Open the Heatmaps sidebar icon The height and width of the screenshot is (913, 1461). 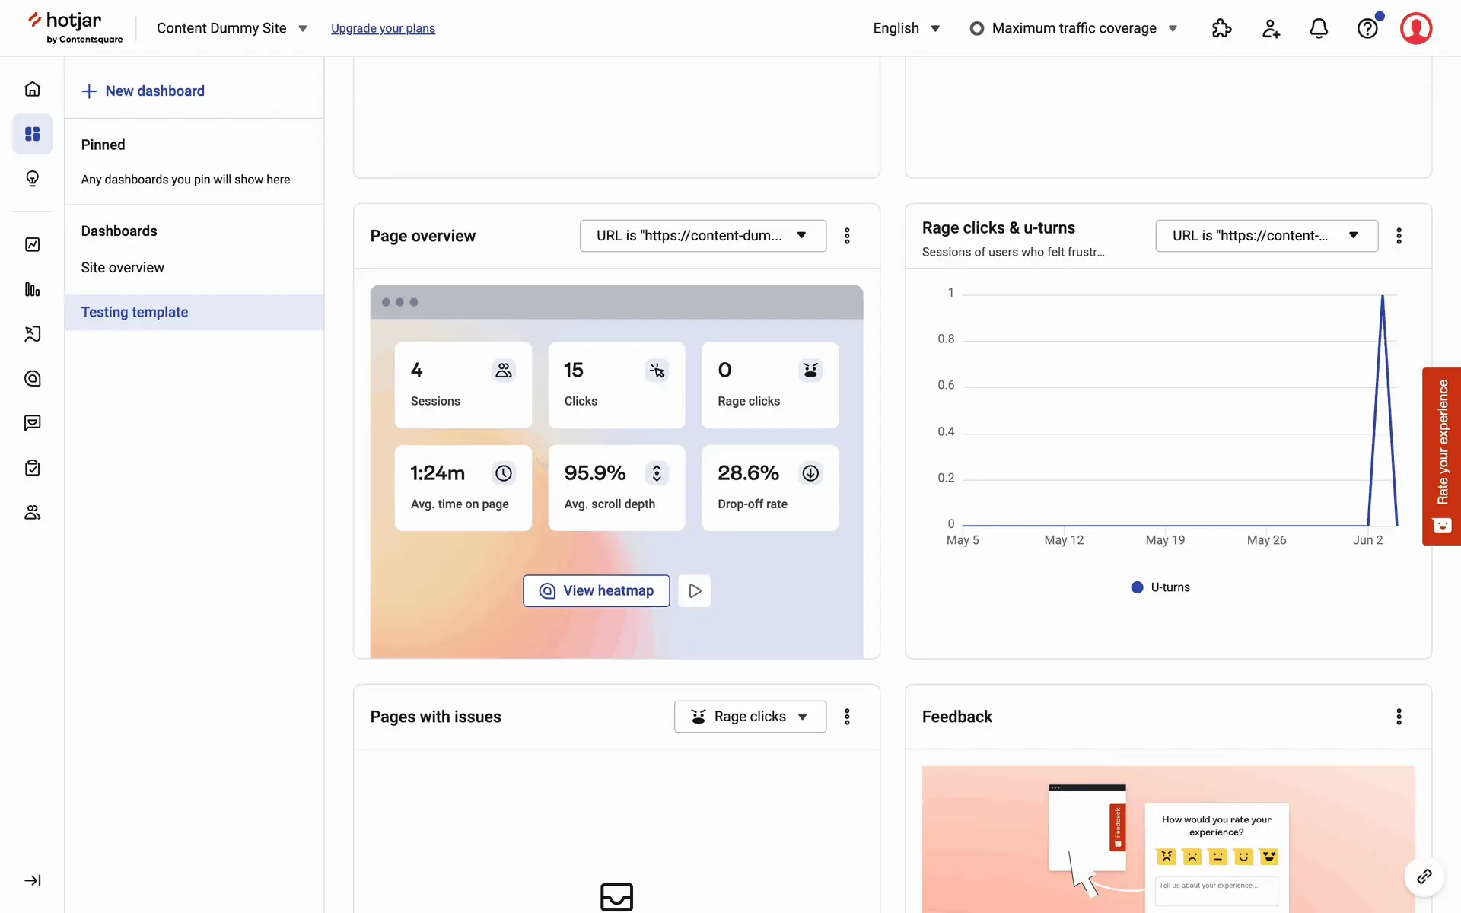pos(32,378)
